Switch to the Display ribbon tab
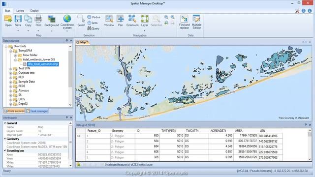The image size is (315, 177). tap(34, 11)
